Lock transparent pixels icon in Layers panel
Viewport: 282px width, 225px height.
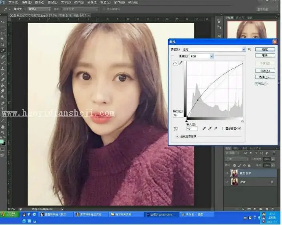coord(234,165)
